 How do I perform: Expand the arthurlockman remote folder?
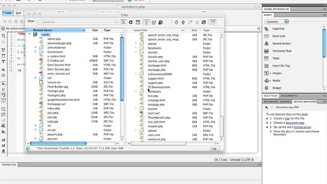(x=36, y=48)
